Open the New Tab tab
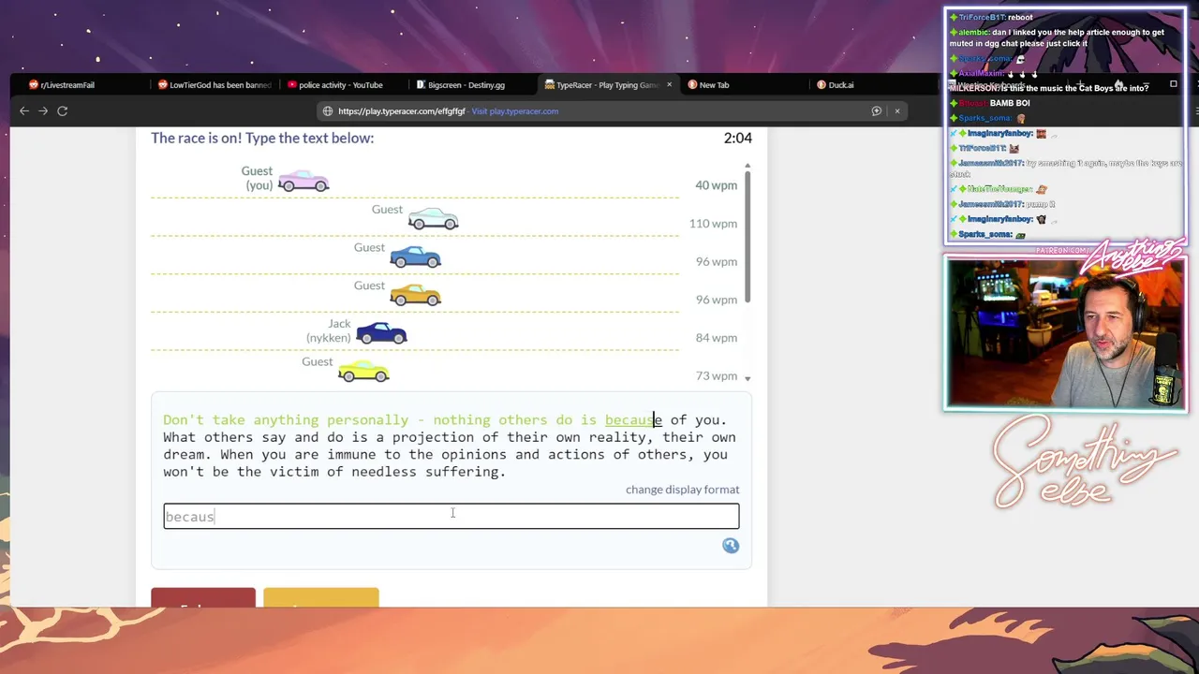Screen dimensions: 1199x674 click(714, 84)
